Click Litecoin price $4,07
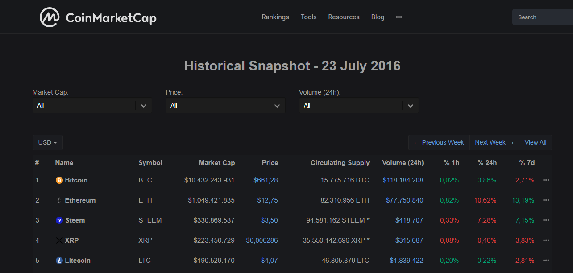The height and width of the screenshot is (273, 573). [270, 261]
